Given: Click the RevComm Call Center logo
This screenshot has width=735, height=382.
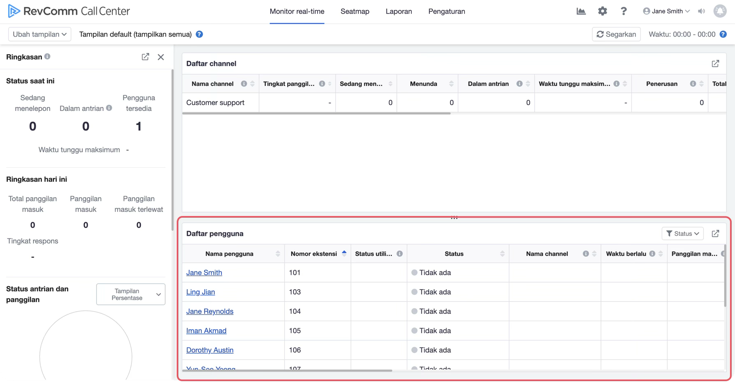Looking at the screenshot, I should point(69,11).
